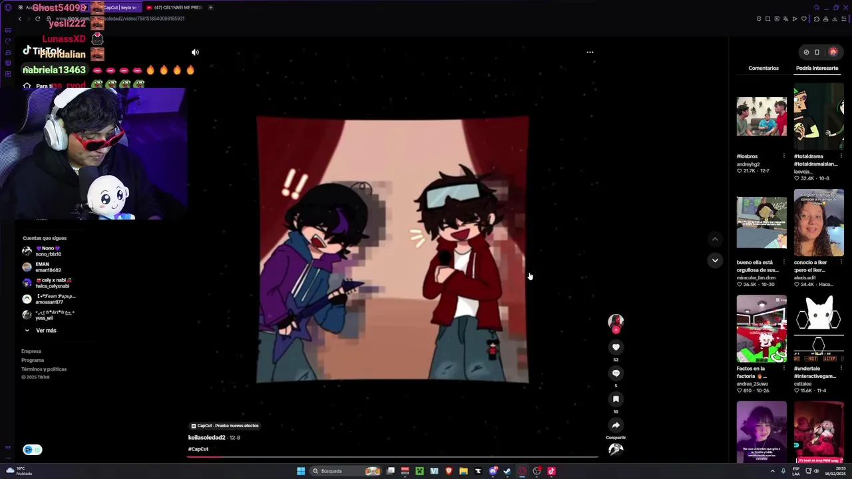Open File Explorer from the taskbar
This screenshot has width=852, height=479.
coord(463,471)
